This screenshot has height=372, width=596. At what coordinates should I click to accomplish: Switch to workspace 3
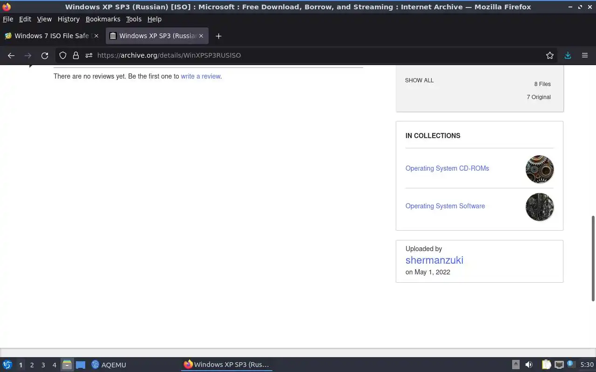click(x=43, y=365)
